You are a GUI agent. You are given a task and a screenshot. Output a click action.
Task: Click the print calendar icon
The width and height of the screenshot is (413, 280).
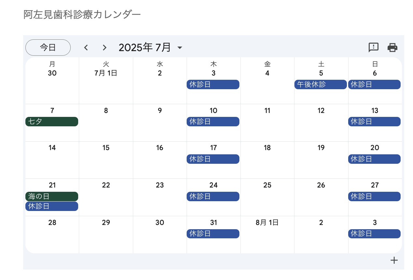(392, 48)
